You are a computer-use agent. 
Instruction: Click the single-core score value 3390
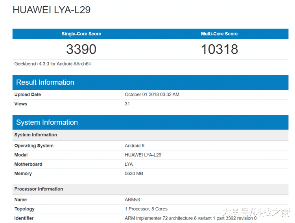81,49
